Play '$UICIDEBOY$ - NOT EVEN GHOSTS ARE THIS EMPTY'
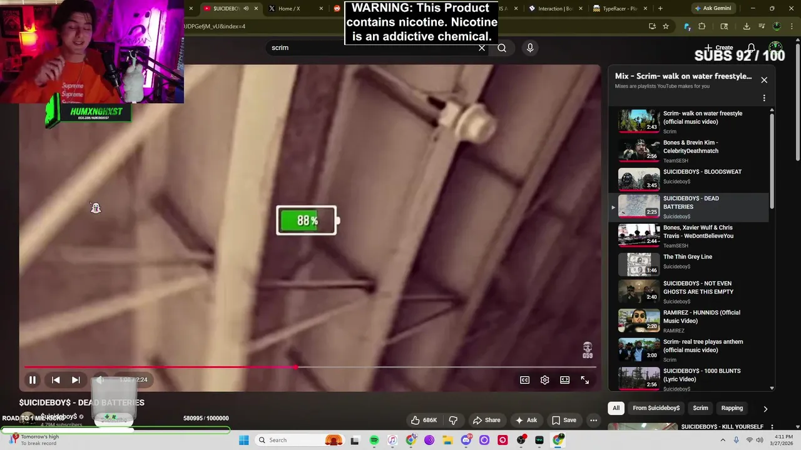This screenshot has width=801, height=450. pyautogui.click(x=688, y=292)
